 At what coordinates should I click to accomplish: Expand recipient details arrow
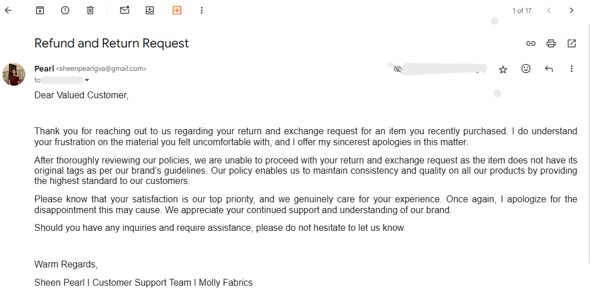(x=87, y=81)
